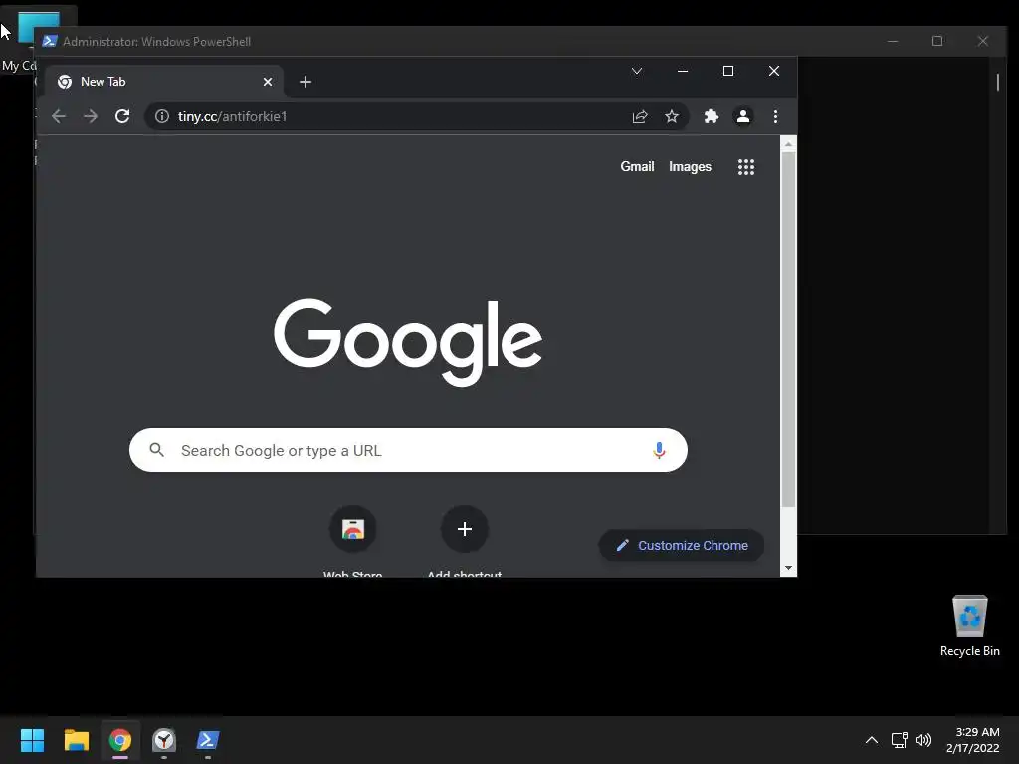Switch to PowerShell from the taskbar
Viewport: 1019px width, 764px height.
coord(208,740)
